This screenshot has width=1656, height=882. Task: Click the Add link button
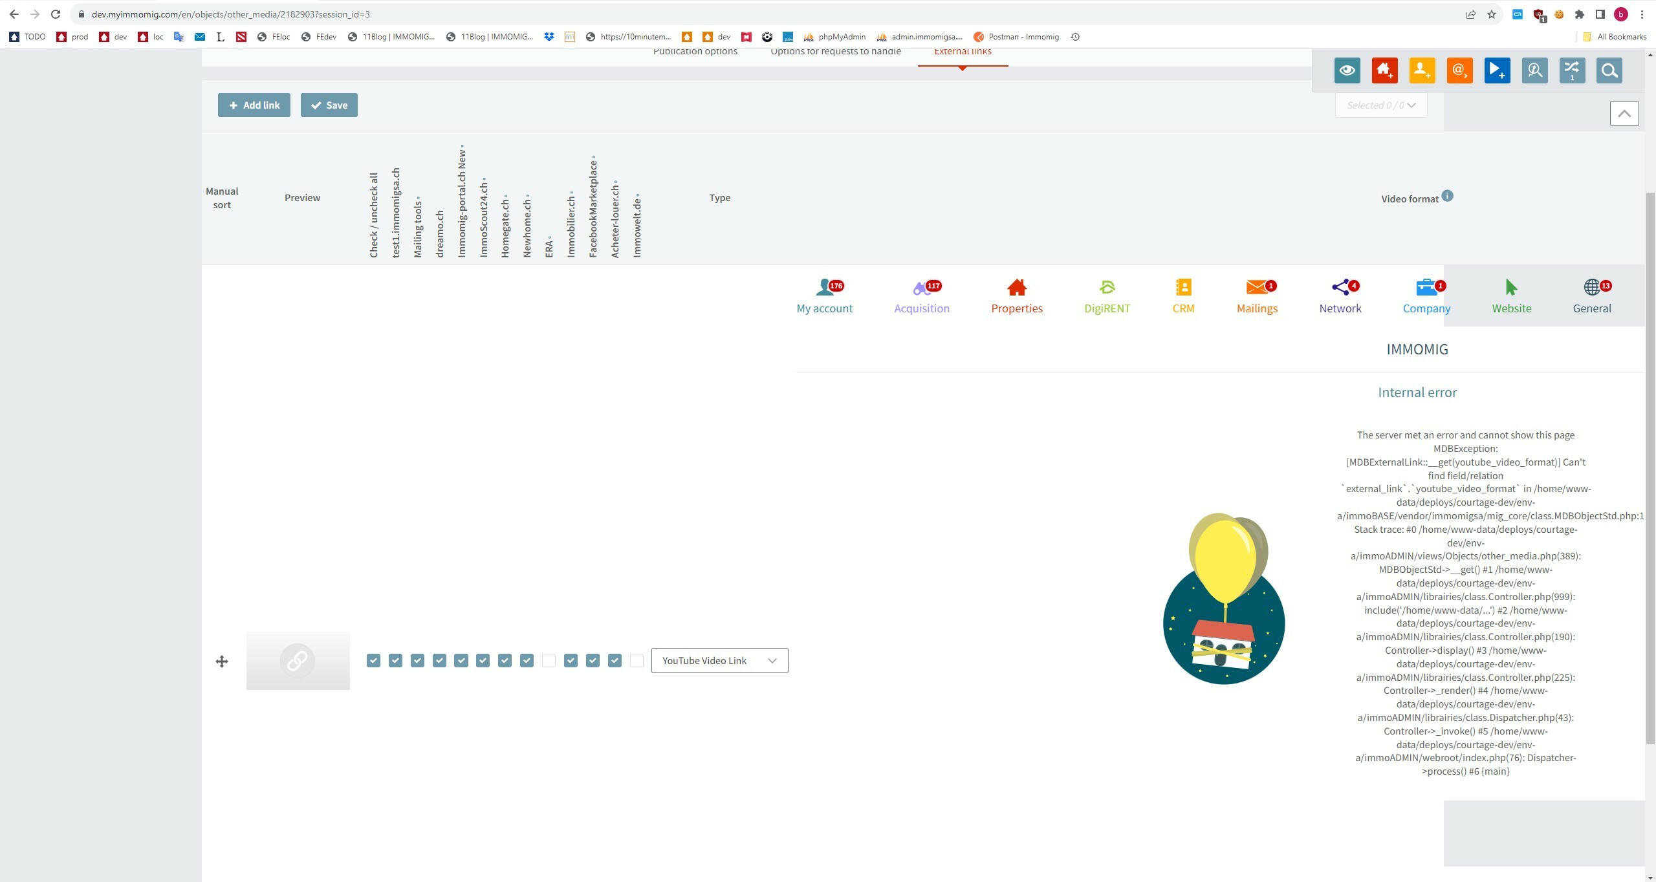254,105
